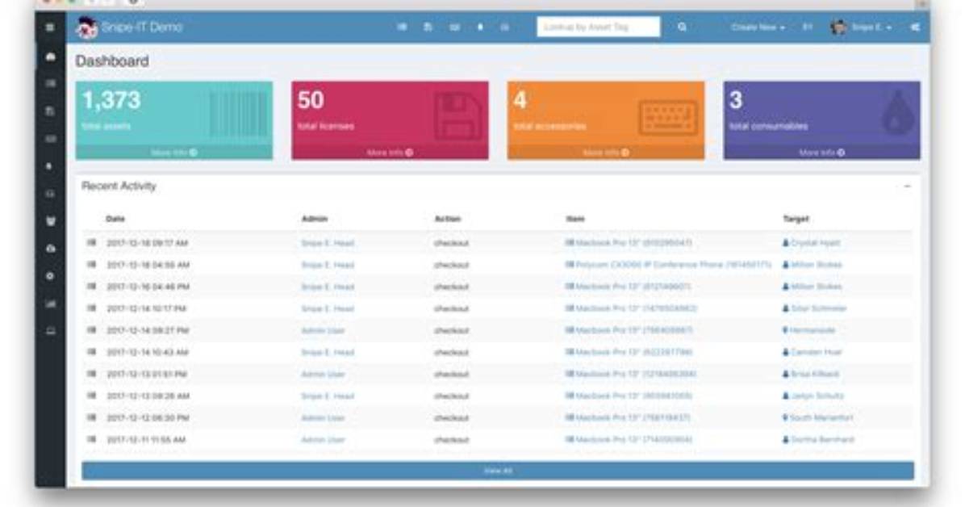The image size is (965, 507).
Task: Open Requestable Items via sidebar laptop icon
Action: click(51, 331)
